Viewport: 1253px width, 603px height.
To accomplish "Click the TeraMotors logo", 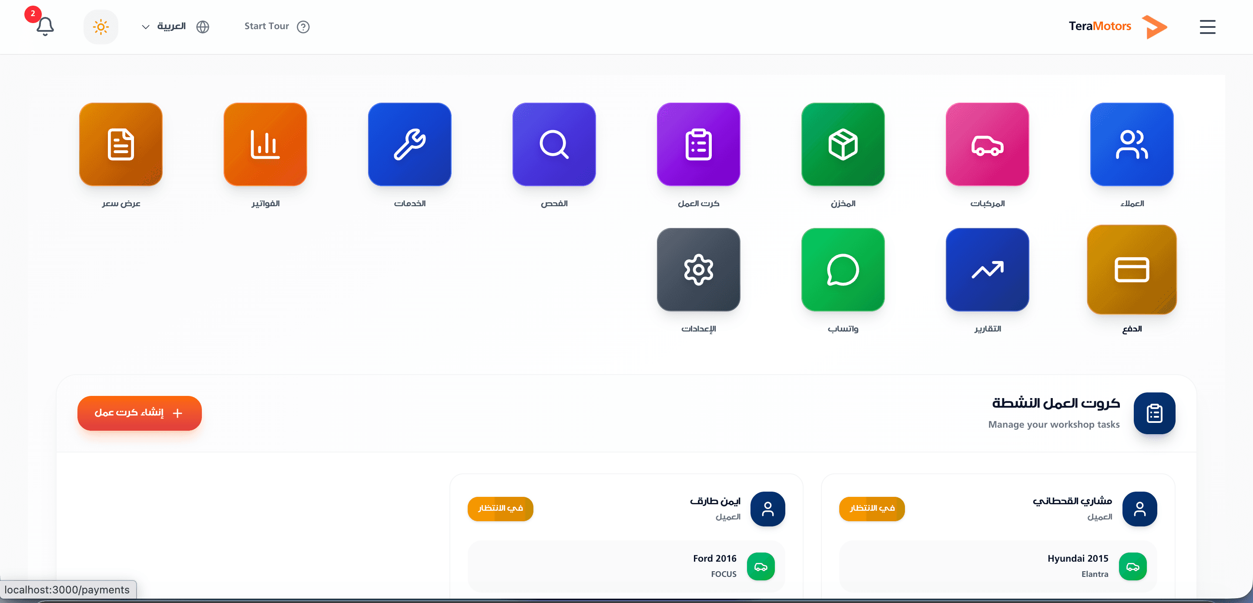I will point(1118,26).
